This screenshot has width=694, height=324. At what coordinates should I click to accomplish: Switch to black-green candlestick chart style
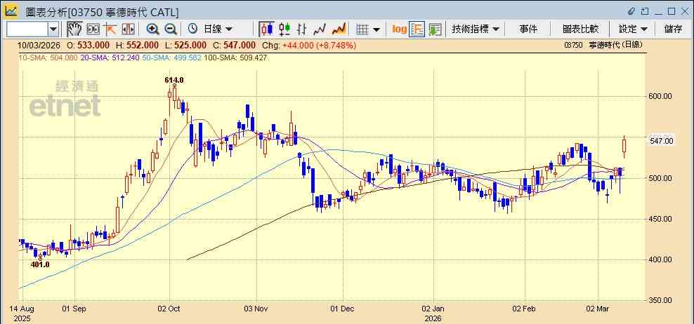284,29
